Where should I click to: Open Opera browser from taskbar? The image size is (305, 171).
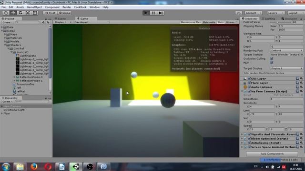click(x=48, y=167)
